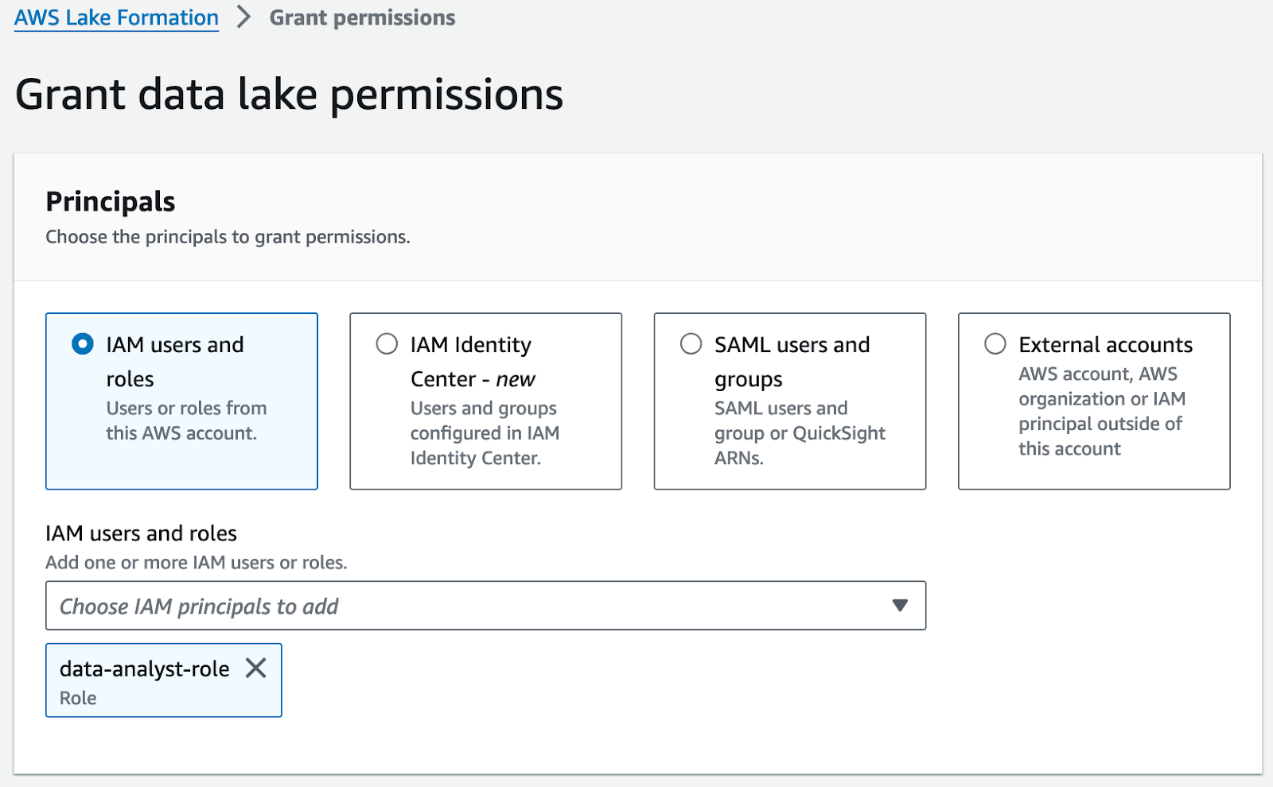This screenshot has width=1273, height=787.
Task: Open the Choose IAM principals dropdown field
Action: 485,606
